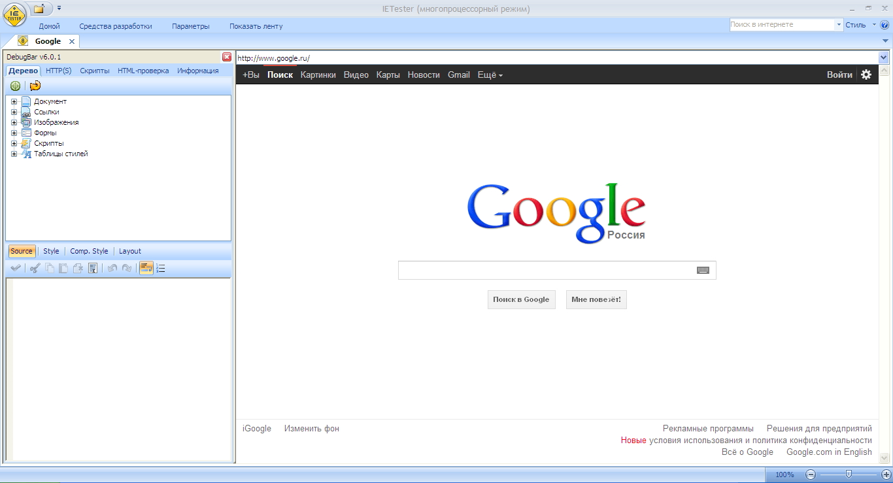Open the Ещё dropdown in Google bar
Image resolution: width=893 pixels, height=483 pixels.
coord(490,75)
